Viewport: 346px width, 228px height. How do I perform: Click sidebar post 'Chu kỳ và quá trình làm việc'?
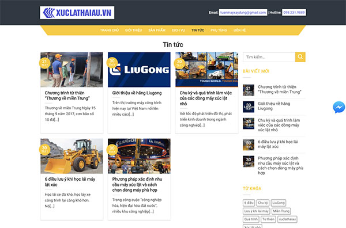[279, 125]
